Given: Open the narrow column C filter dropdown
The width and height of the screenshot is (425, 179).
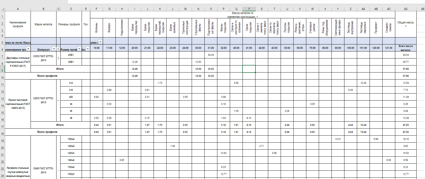Looking at the screenshot, I should click(x=58, y=49).
